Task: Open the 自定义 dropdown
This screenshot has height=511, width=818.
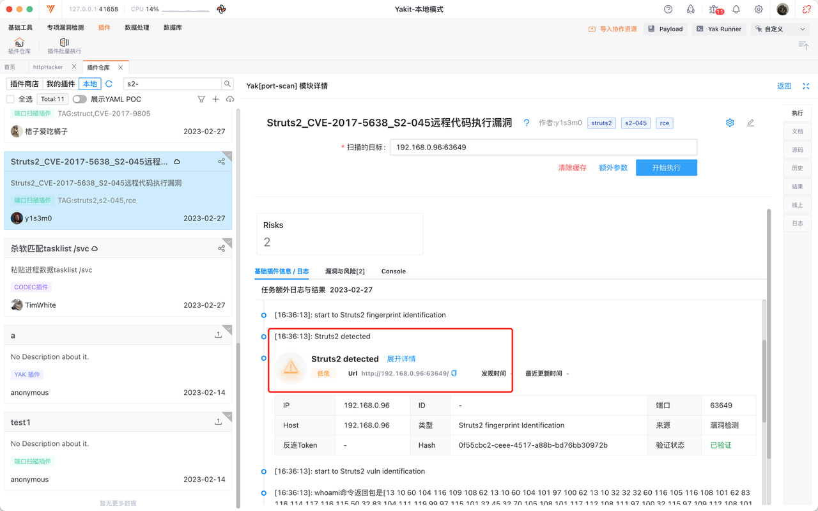Action: 780,29
